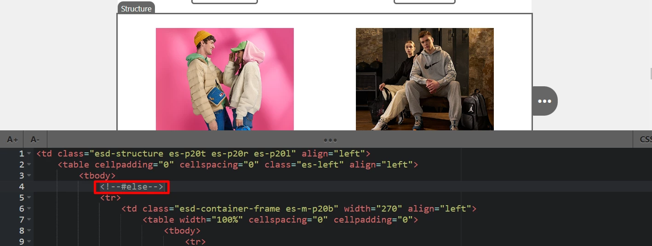This screenshot has width=652, height=246.
Task: Select the pink-background couple image
Action: [x=225, y=79]
